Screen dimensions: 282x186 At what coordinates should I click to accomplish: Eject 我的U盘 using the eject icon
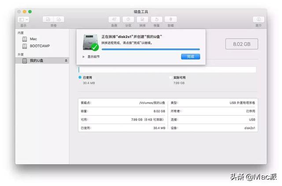(66, 61)
